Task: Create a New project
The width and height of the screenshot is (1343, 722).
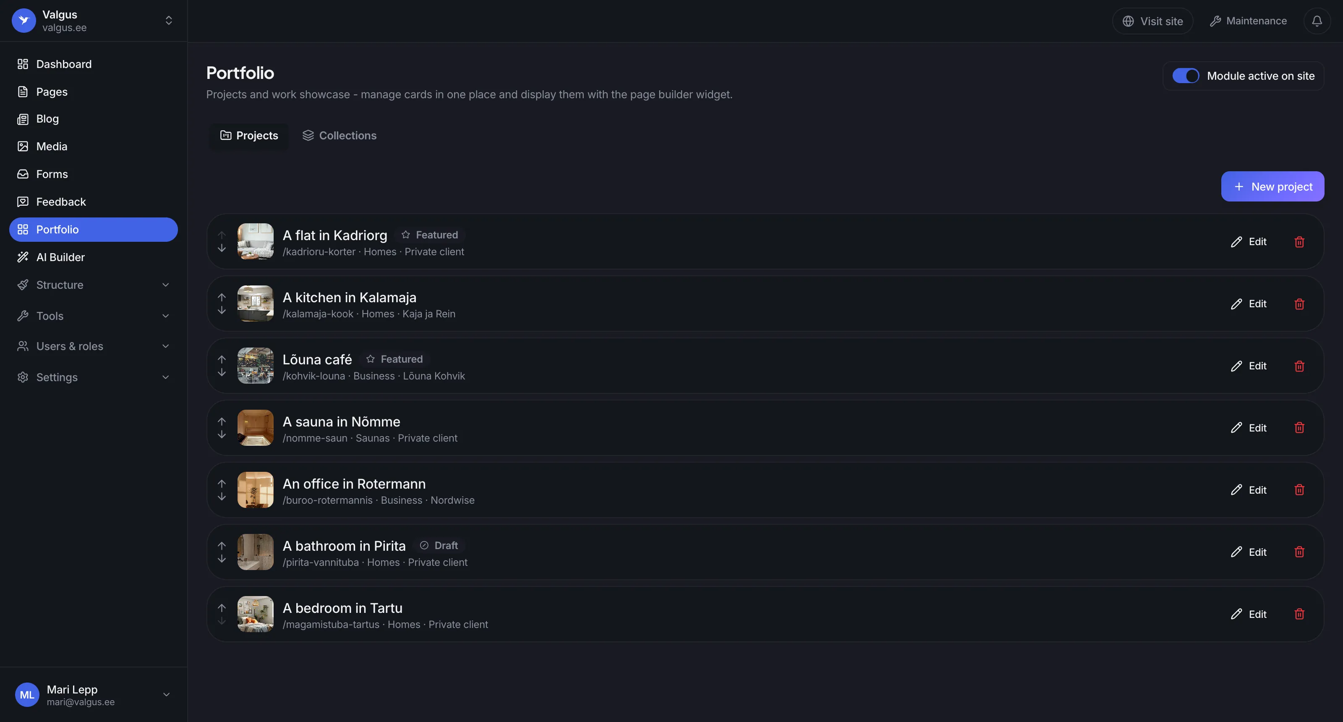Action: pos(1272,186)
